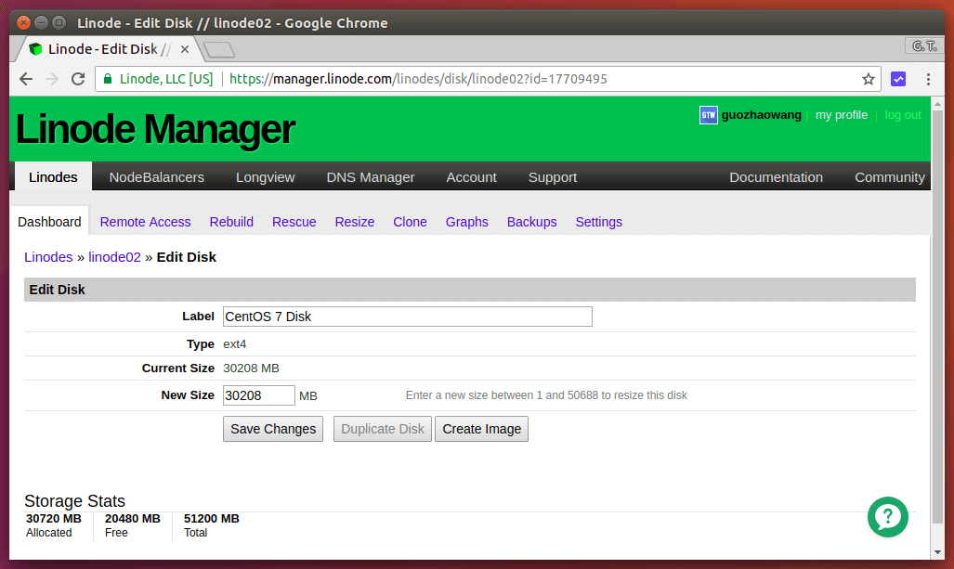The image size is (954, 569).
Task: Click the log out link
Action: click(x=903, y=115)
